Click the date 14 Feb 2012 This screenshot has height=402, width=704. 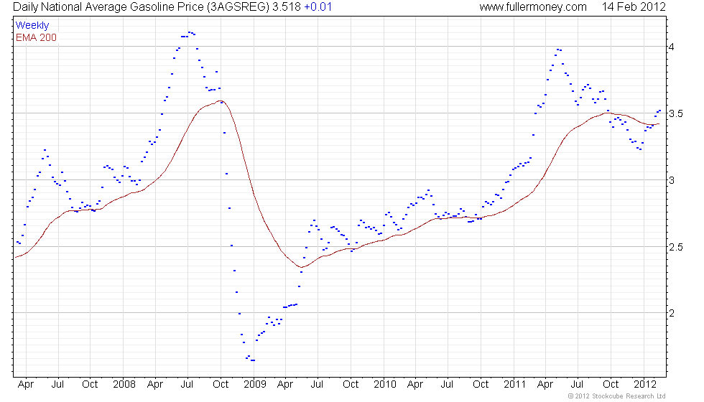tap(634, 7)
